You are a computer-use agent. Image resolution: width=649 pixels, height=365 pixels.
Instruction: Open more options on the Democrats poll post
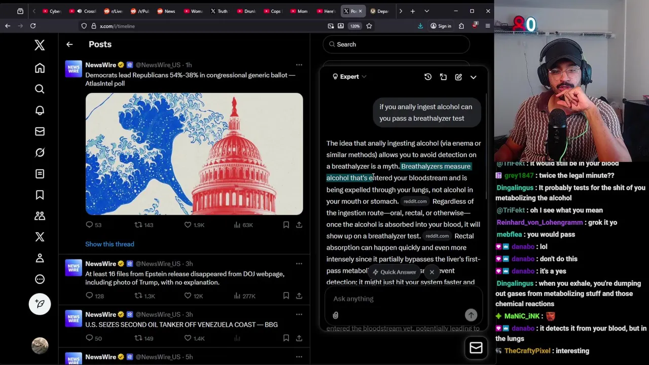[x=299, y=65]
